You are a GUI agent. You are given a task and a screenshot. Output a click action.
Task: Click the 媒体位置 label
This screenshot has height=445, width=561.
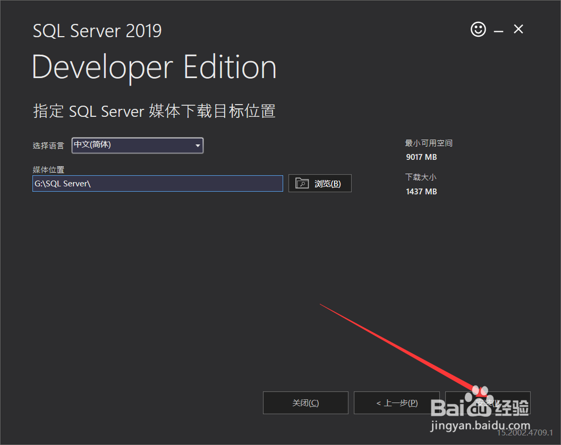(x=48, y=169)
